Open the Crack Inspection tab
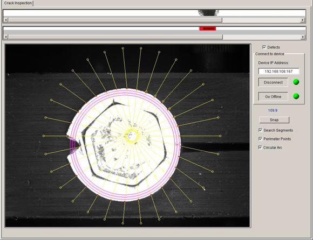 [18, 3]
